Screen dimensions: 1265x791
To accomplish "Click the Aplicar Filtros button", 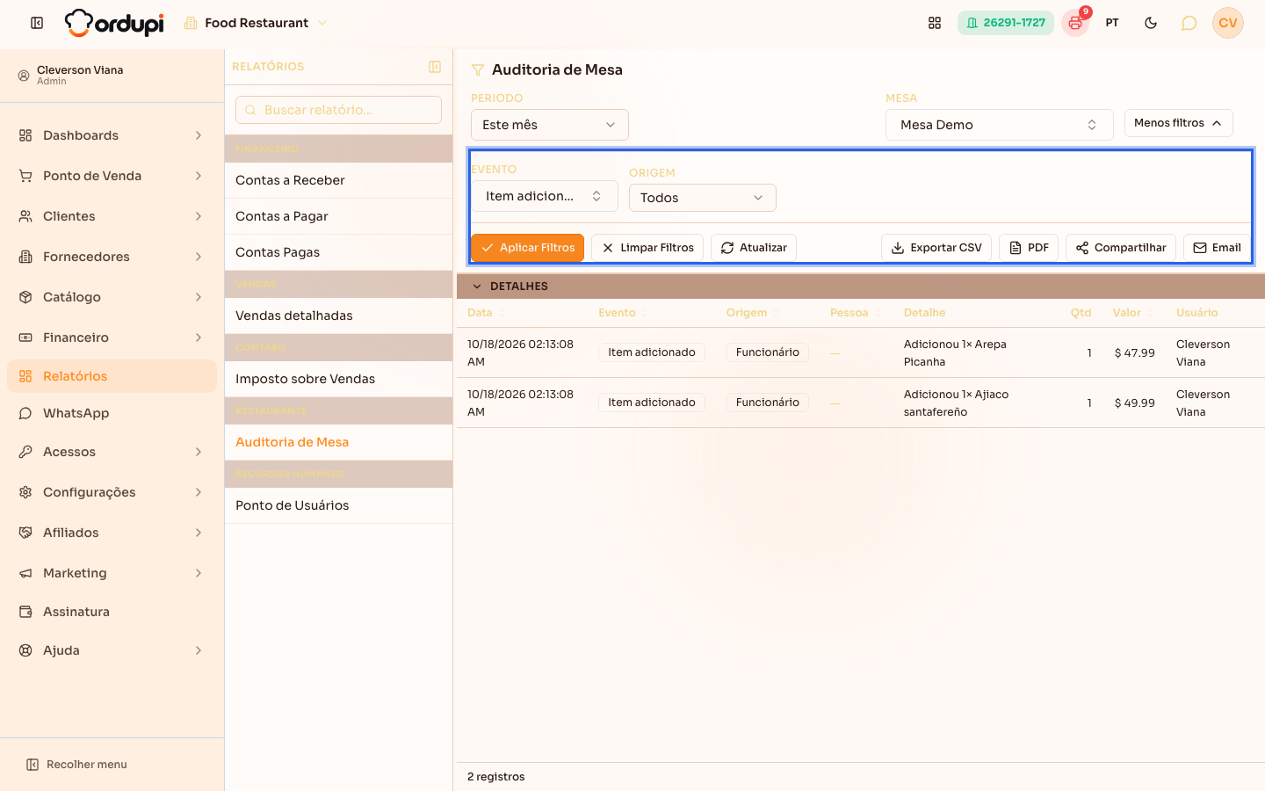I will click(527, 248).
